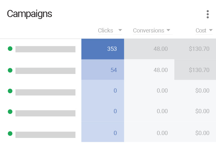The width and height of the screenshot is (216, 145).
Task: Click the Conversions column header label
Action: [x=148, y=31]
